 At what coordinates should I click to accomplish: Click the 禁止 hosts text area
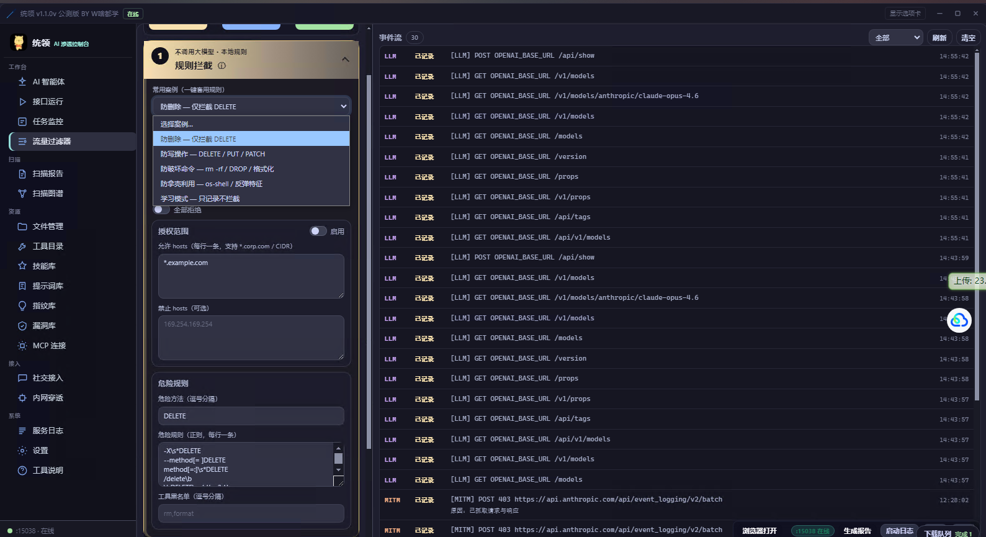click(251, 338)
